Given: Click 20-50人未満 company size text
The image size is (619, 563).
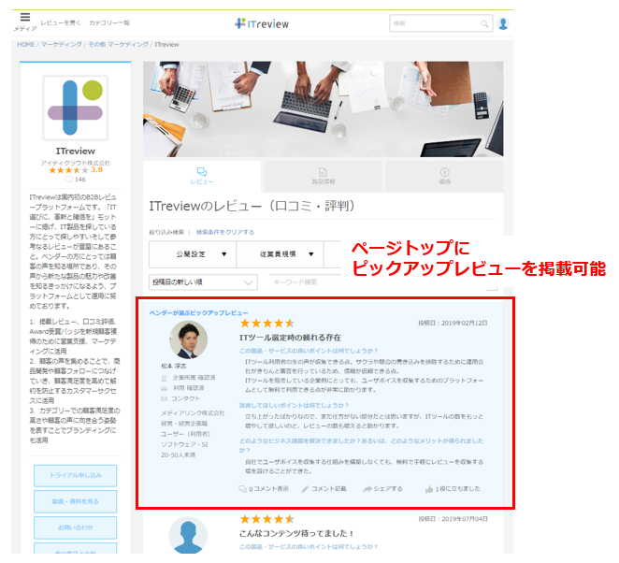Looking at the screenshot, I should (178, 455).
